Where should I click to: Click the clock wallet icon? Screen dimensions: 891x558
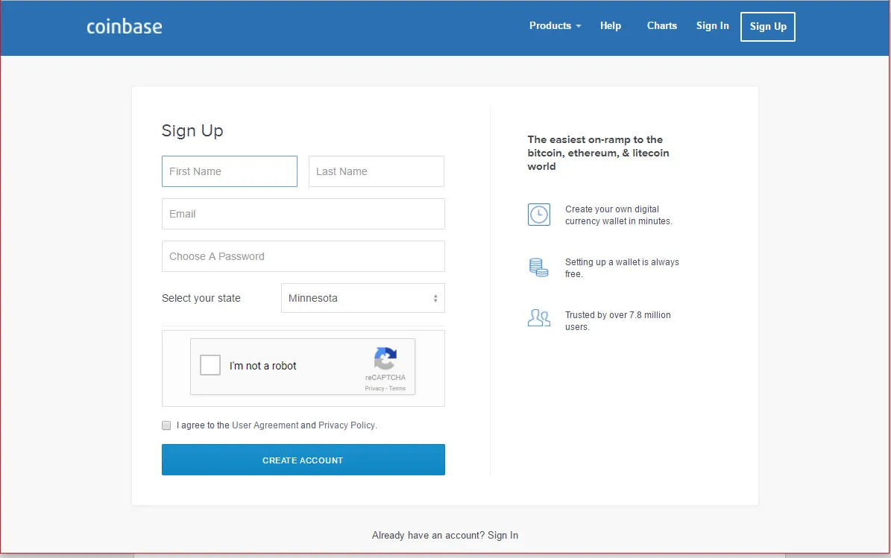click(x=538, y=215)
